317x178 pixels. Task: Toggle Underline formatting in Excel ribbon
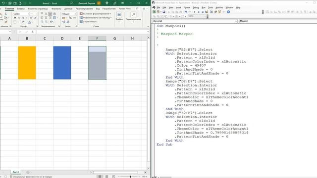(23, 18)
